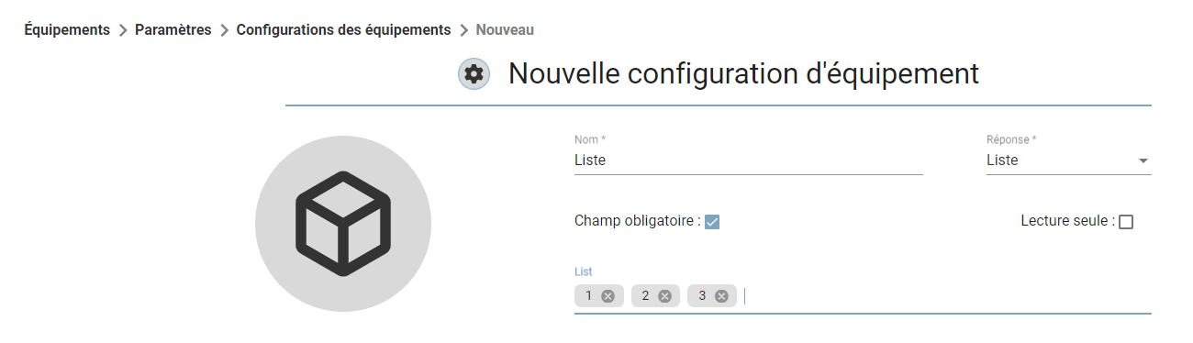Screen dimensions: 1193x343
Task: Go to Équipements in the breadcrumb
Action: [x=67, y=29]
